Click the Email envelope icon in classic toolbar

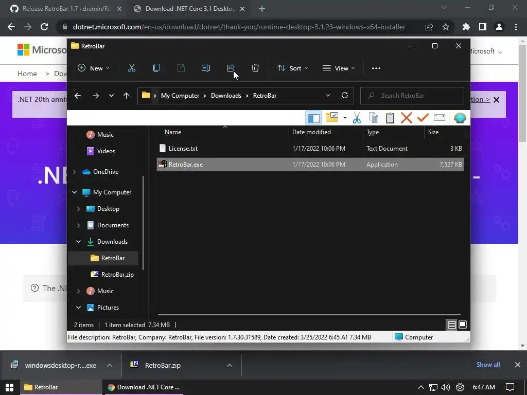(x=440, y=118)
